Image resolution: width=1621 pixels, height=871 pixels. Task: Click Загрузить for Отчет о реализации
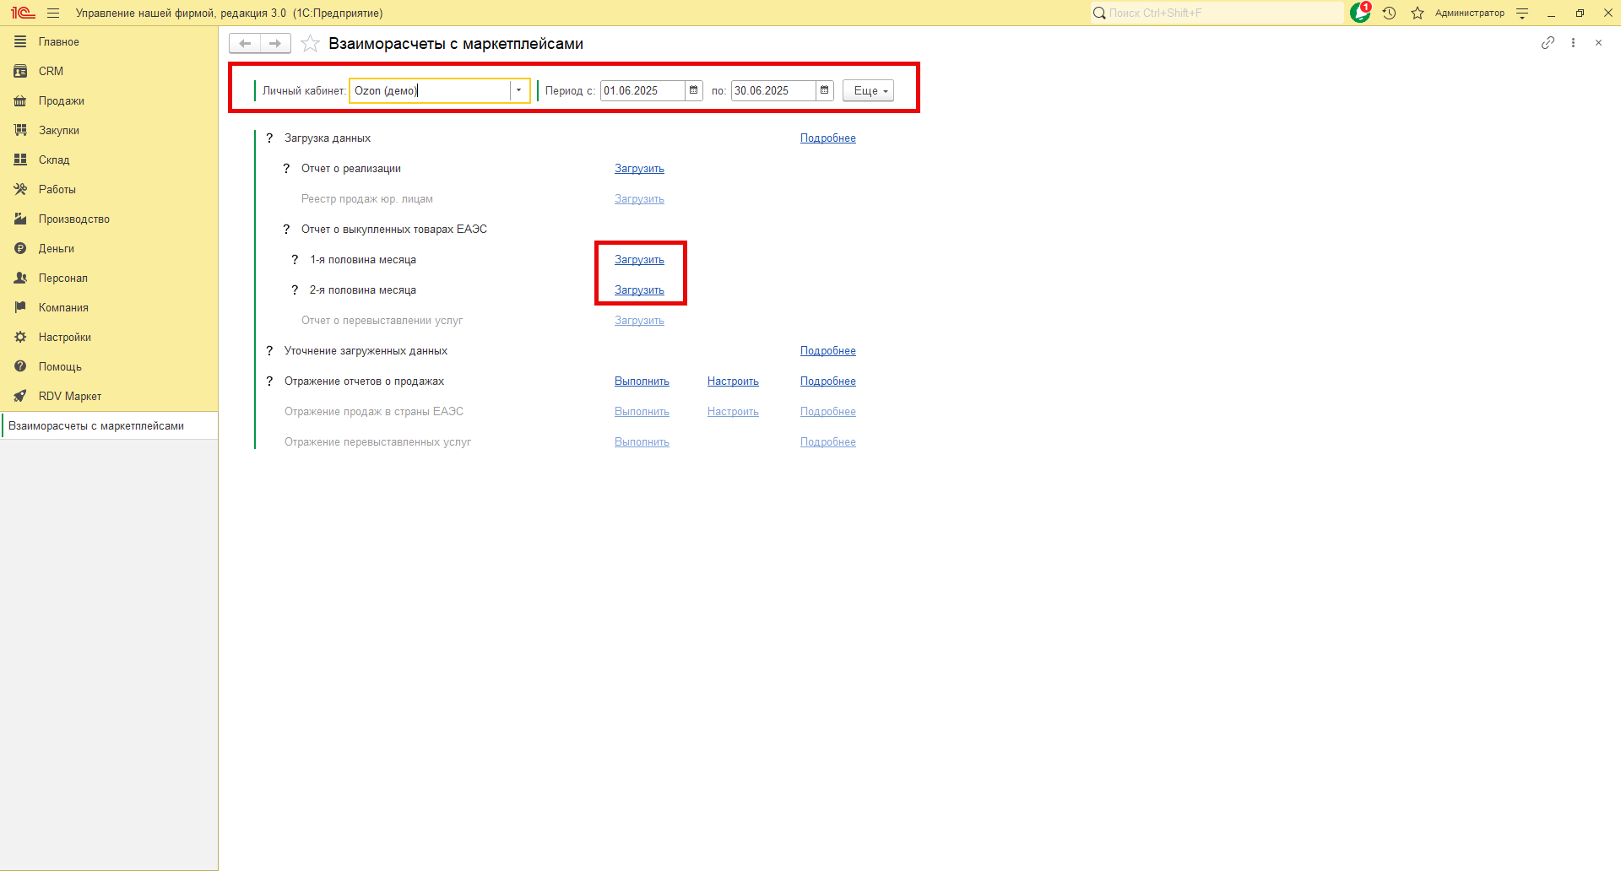point(639,168)
